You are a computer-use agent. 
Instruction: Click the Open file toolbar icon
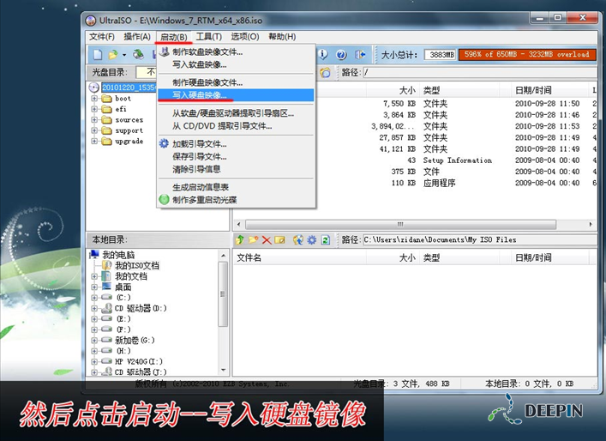pyautogui.click(x=113, y=55)
